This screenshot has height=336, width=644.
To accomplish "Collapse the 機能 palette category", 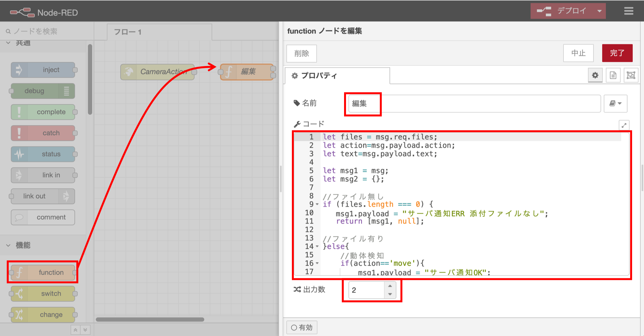I will [8, 245].
